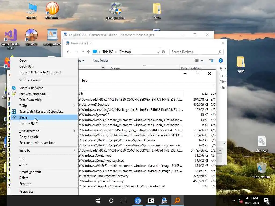275x206 pixels.
Task: Choose Create shortcut
Action: coord(44,172)
